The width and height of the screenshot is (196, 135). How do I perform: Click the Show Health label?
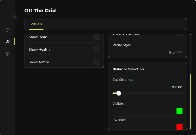pyautogui.click(x=39, y=49)
